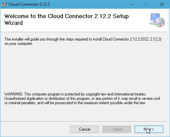Click the Welcome Setup Wizard heading

point(67,19)
